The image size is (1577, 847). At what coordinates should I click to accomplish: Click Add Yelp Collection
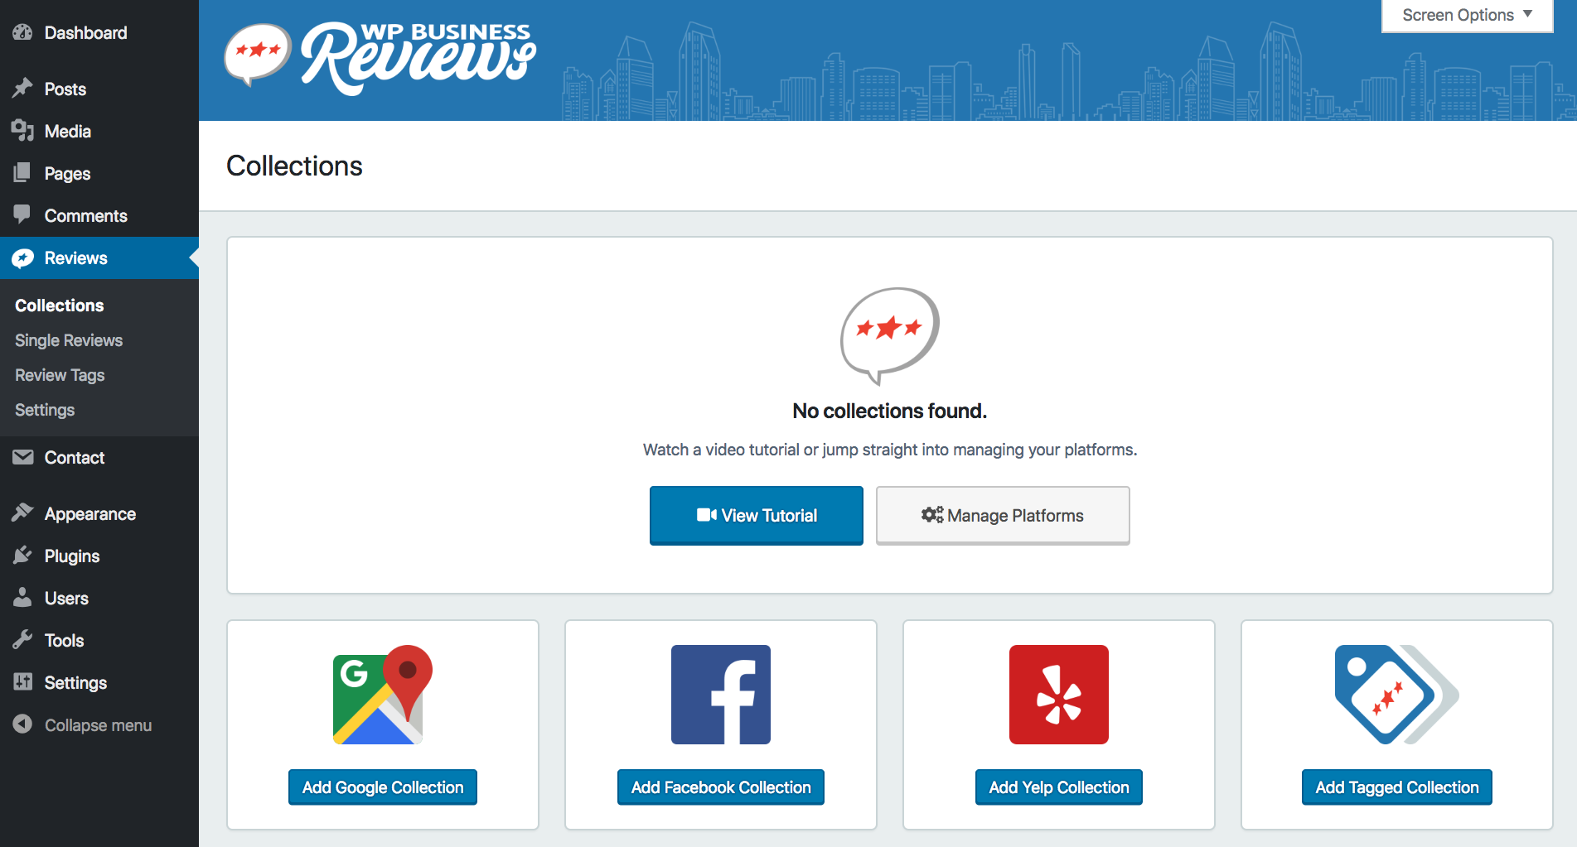click(1059, 787)
